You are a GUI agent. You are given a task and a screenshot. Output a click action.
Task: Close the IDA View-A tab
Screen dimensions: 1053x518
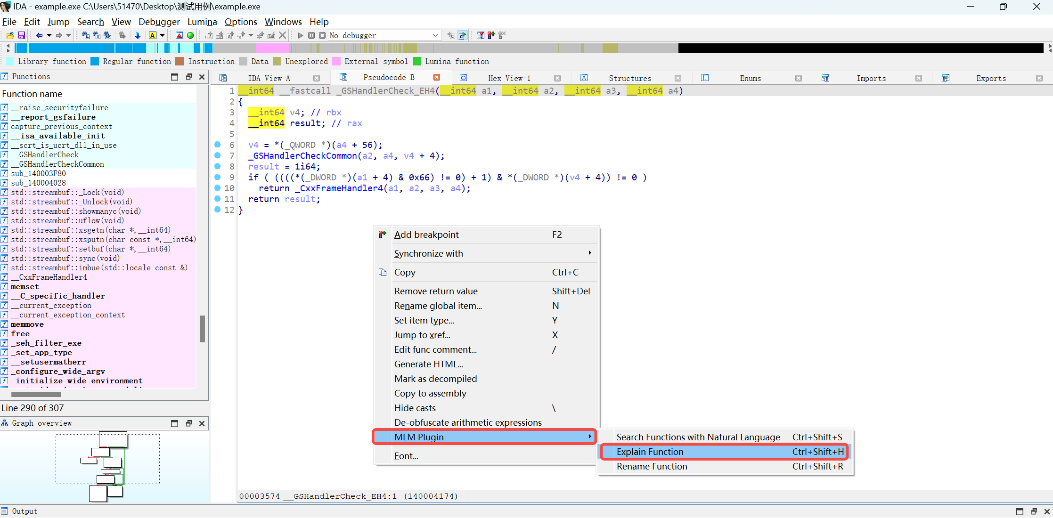pos(317,78)
